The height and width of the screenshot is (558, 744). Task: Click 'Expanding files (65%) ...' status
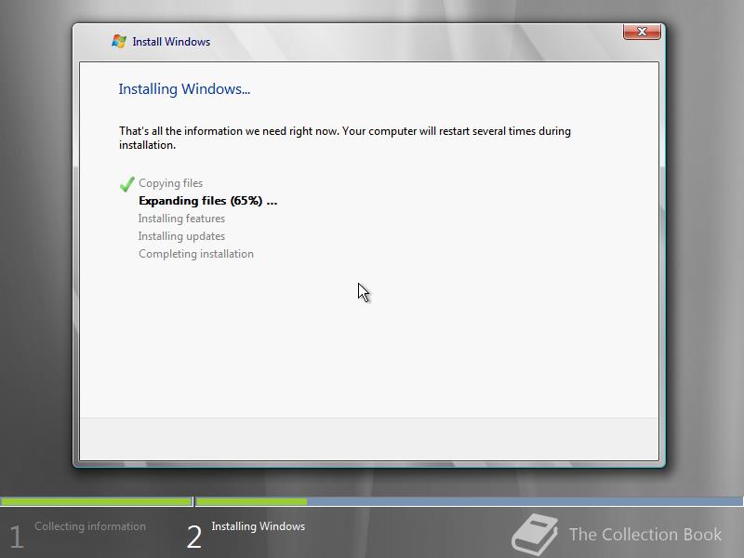[207, 201]
